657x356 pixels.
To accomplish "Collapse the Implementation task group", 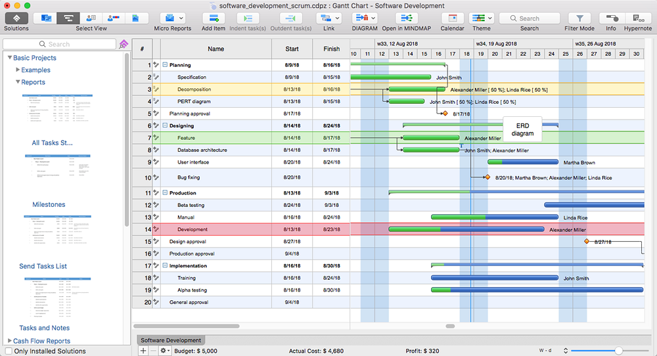I will click(164, 266).
